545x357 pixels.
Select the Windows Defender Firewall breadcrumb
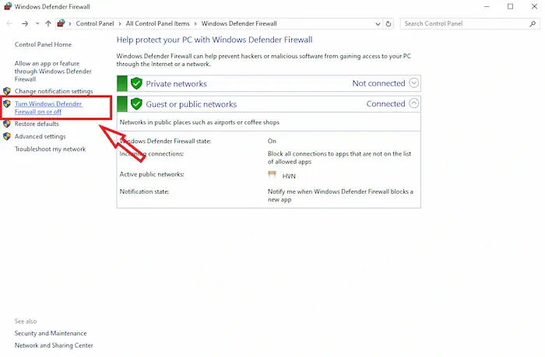point(239,23)
